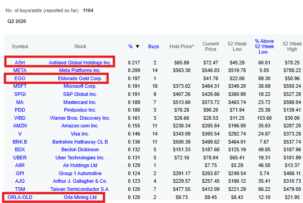Screen dimensions: 303x203
Task: Open the AMZN symbol link
Action: pos(20,126)
